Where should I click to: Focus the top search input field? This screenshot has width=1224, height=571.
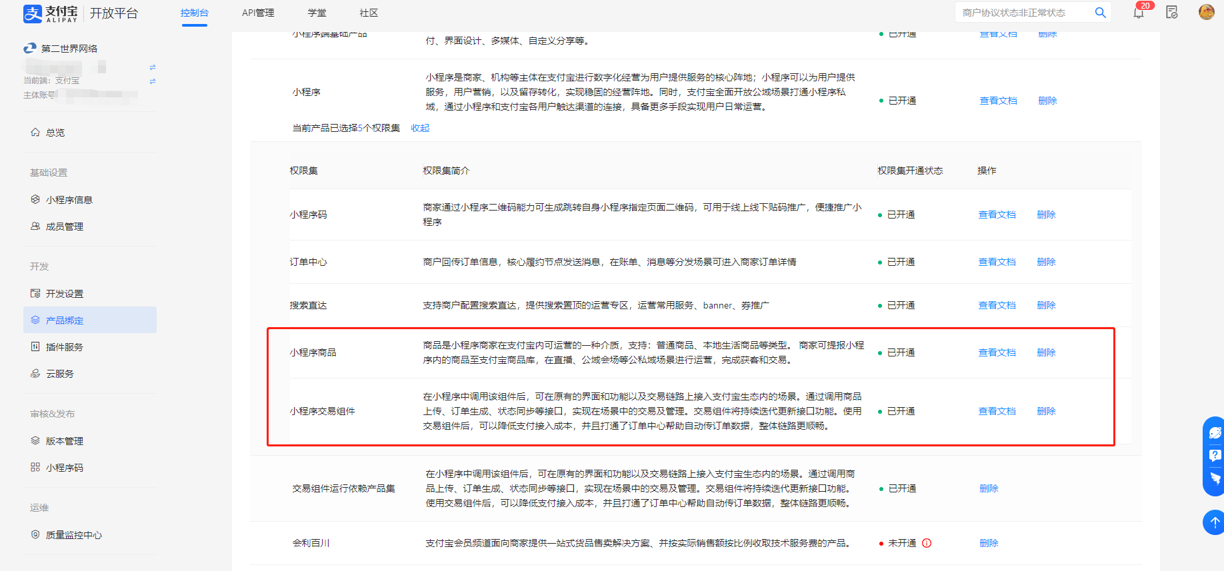1023,13
